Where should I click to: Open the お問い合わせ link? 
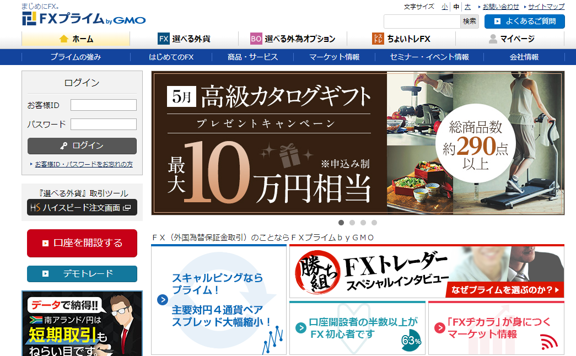tap(500, 7)
